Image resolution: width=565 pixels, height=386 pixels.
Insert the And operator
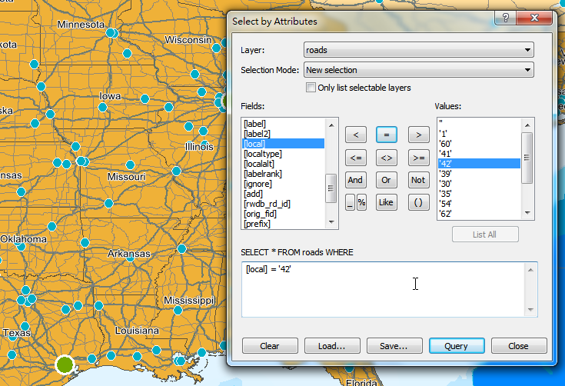(356, 180)
